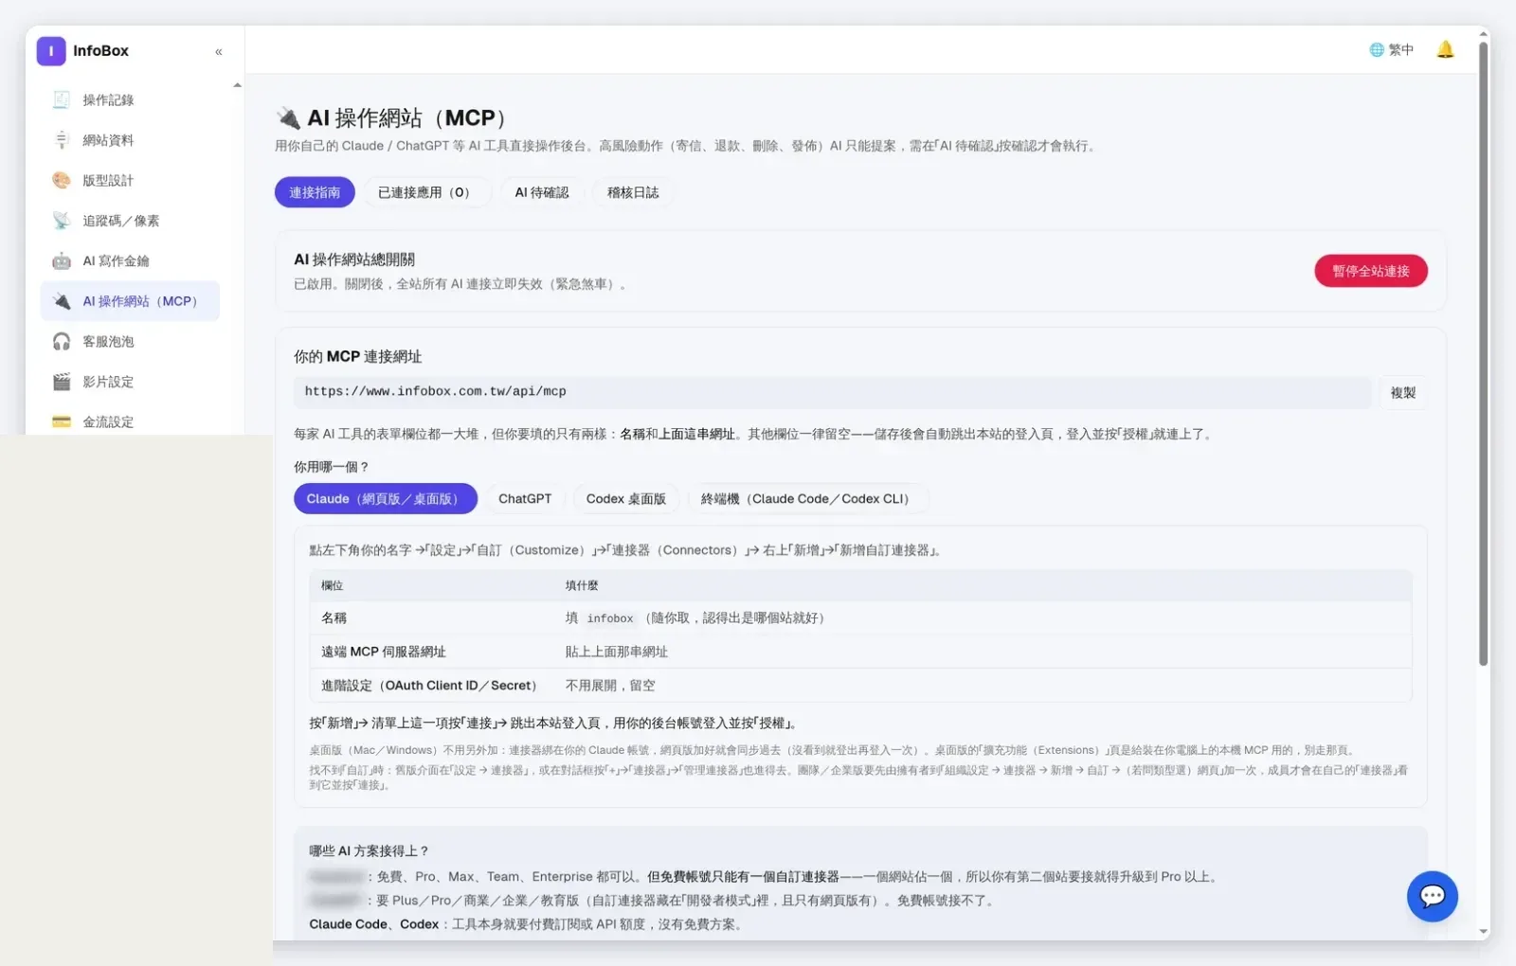1516x966 pixels.
Task: Open the 版型設計 palette icon
Action: click(x=62, y=180)
